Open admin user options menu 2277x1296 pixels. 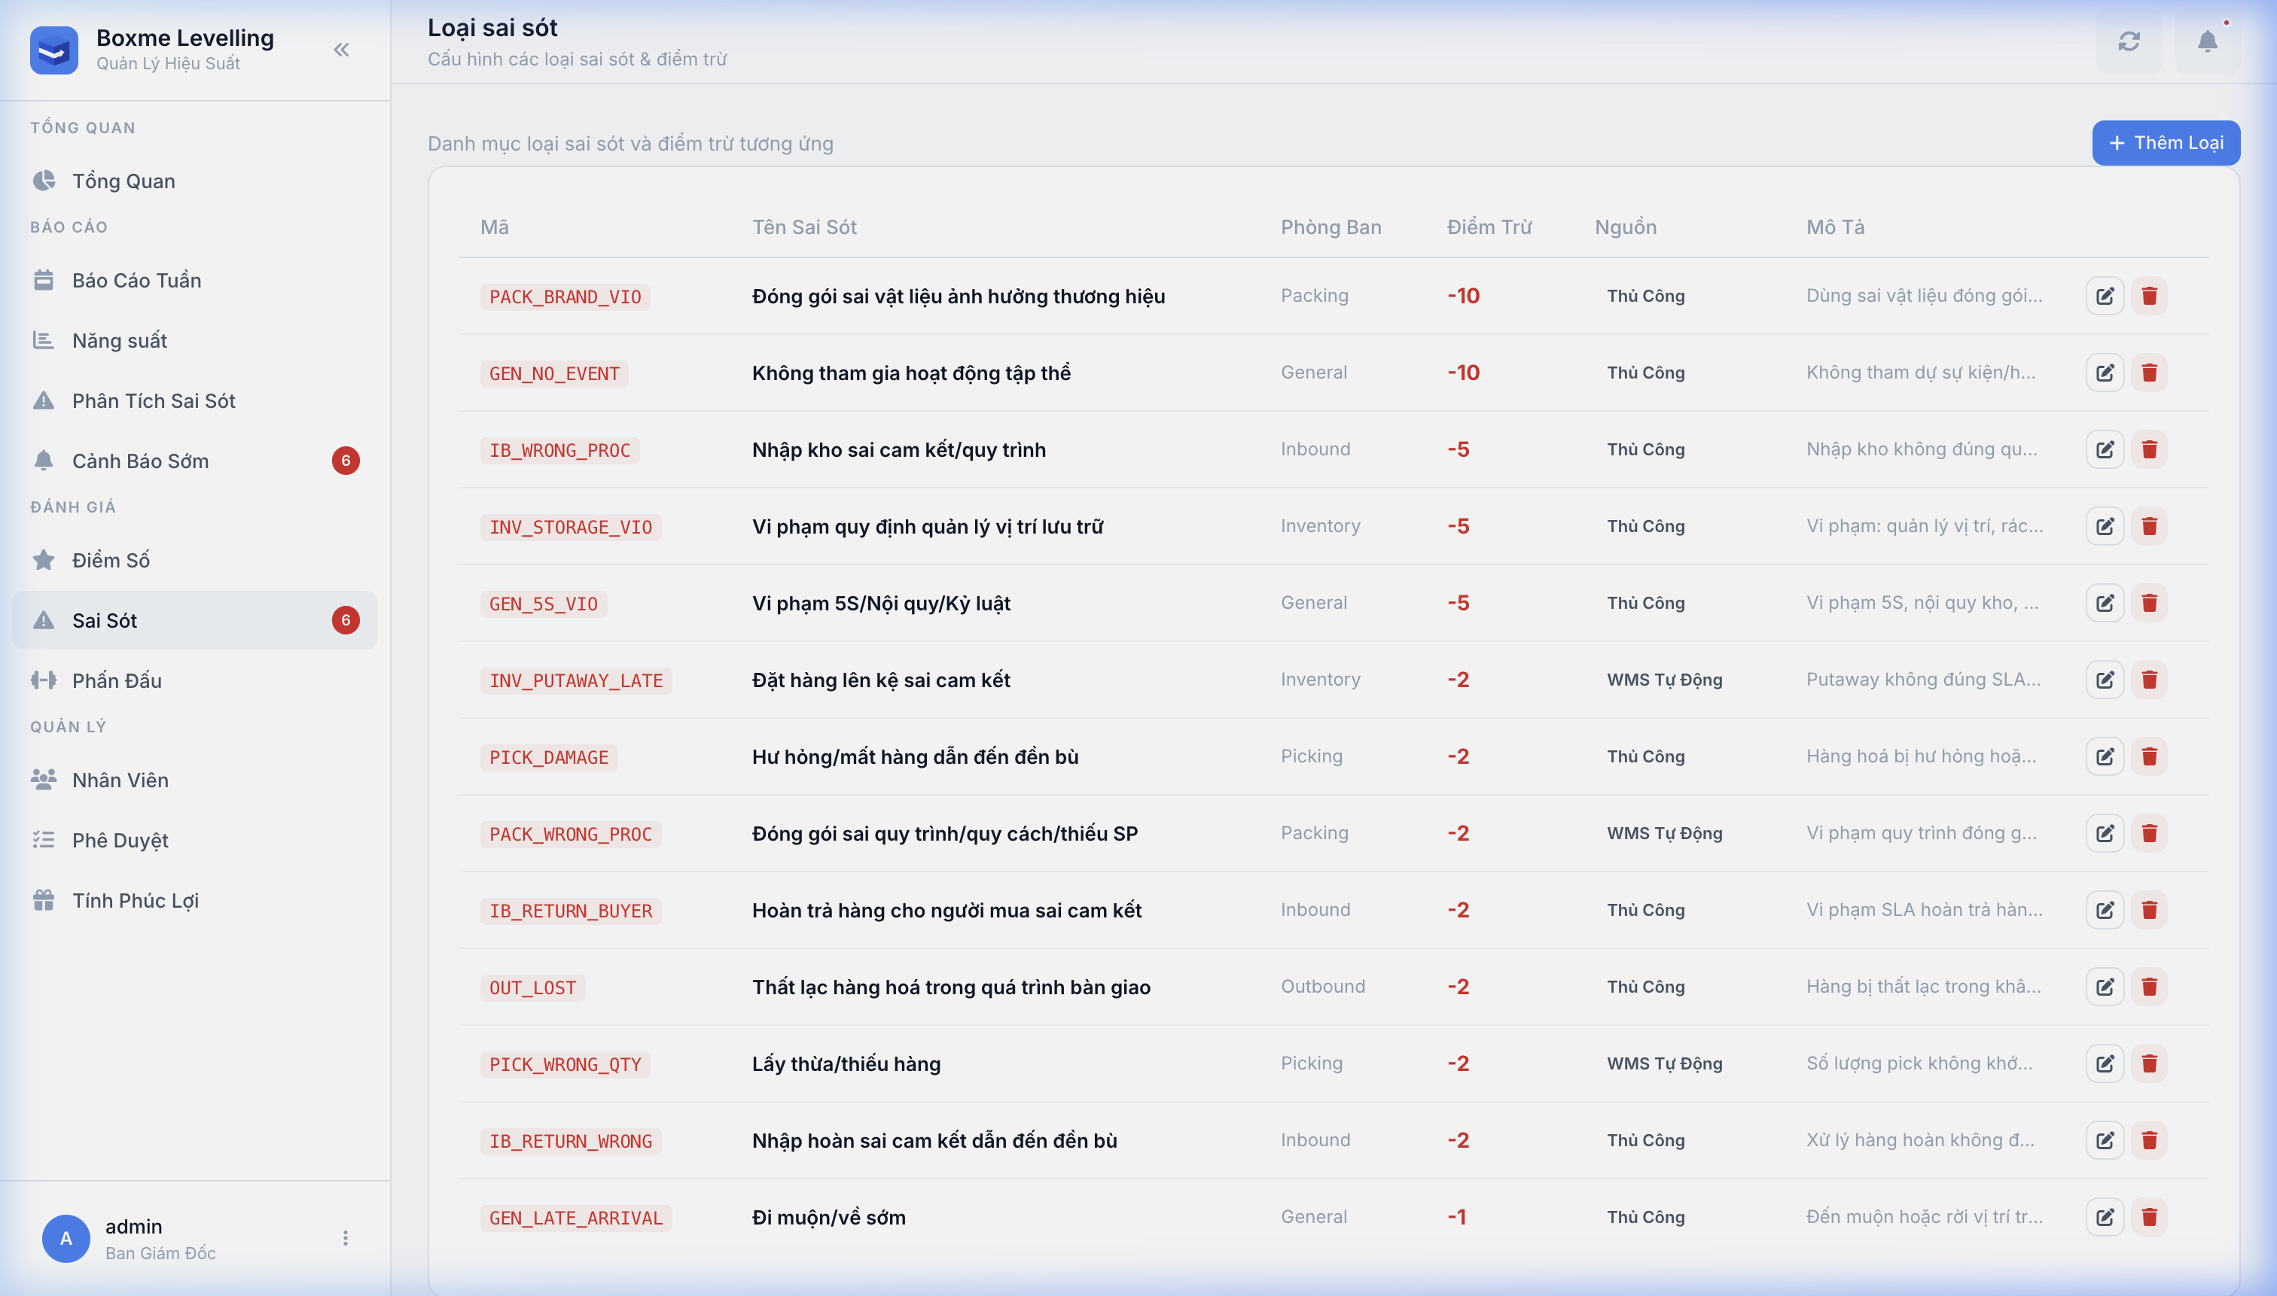point(346,1238)
